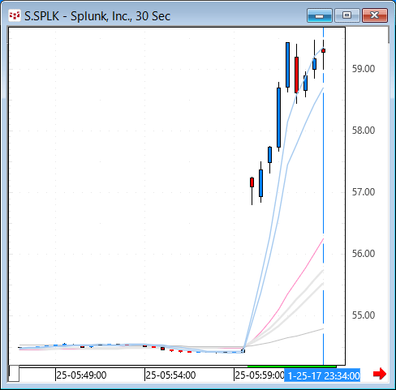Click the 25-05:49:00 time axis label
Screen dimensions: 396x390
(81, 375)
